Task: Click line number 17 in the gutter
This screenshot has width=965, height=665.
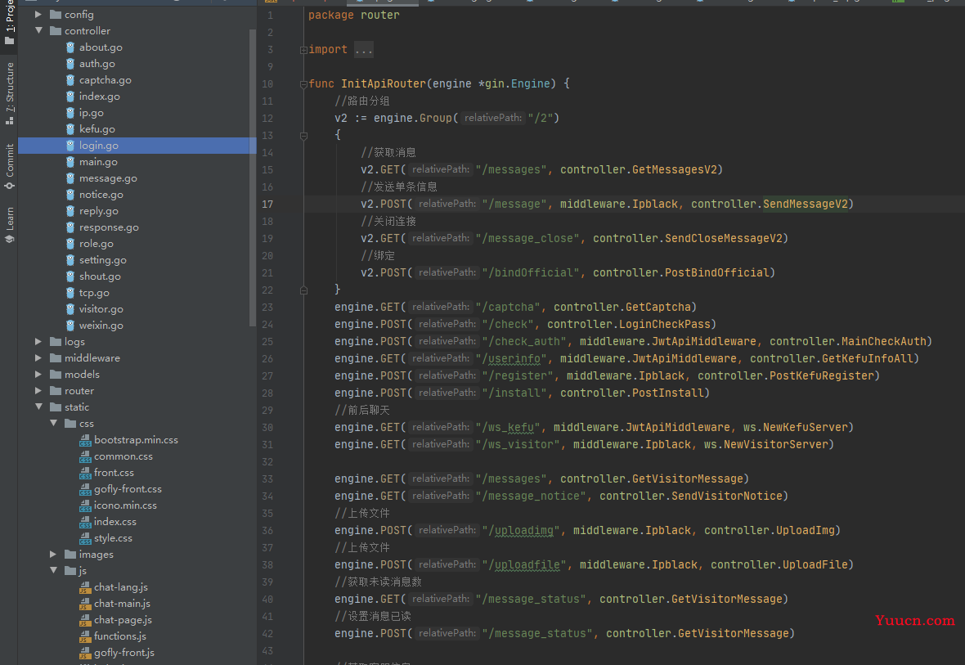Action: [x=267, y=204]
